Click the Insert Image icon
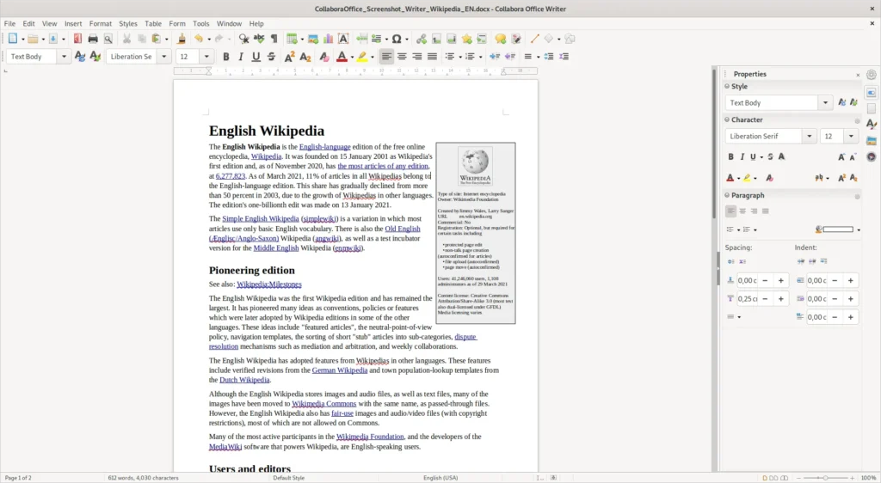The image size is (881, 483). tap(313, 39)
